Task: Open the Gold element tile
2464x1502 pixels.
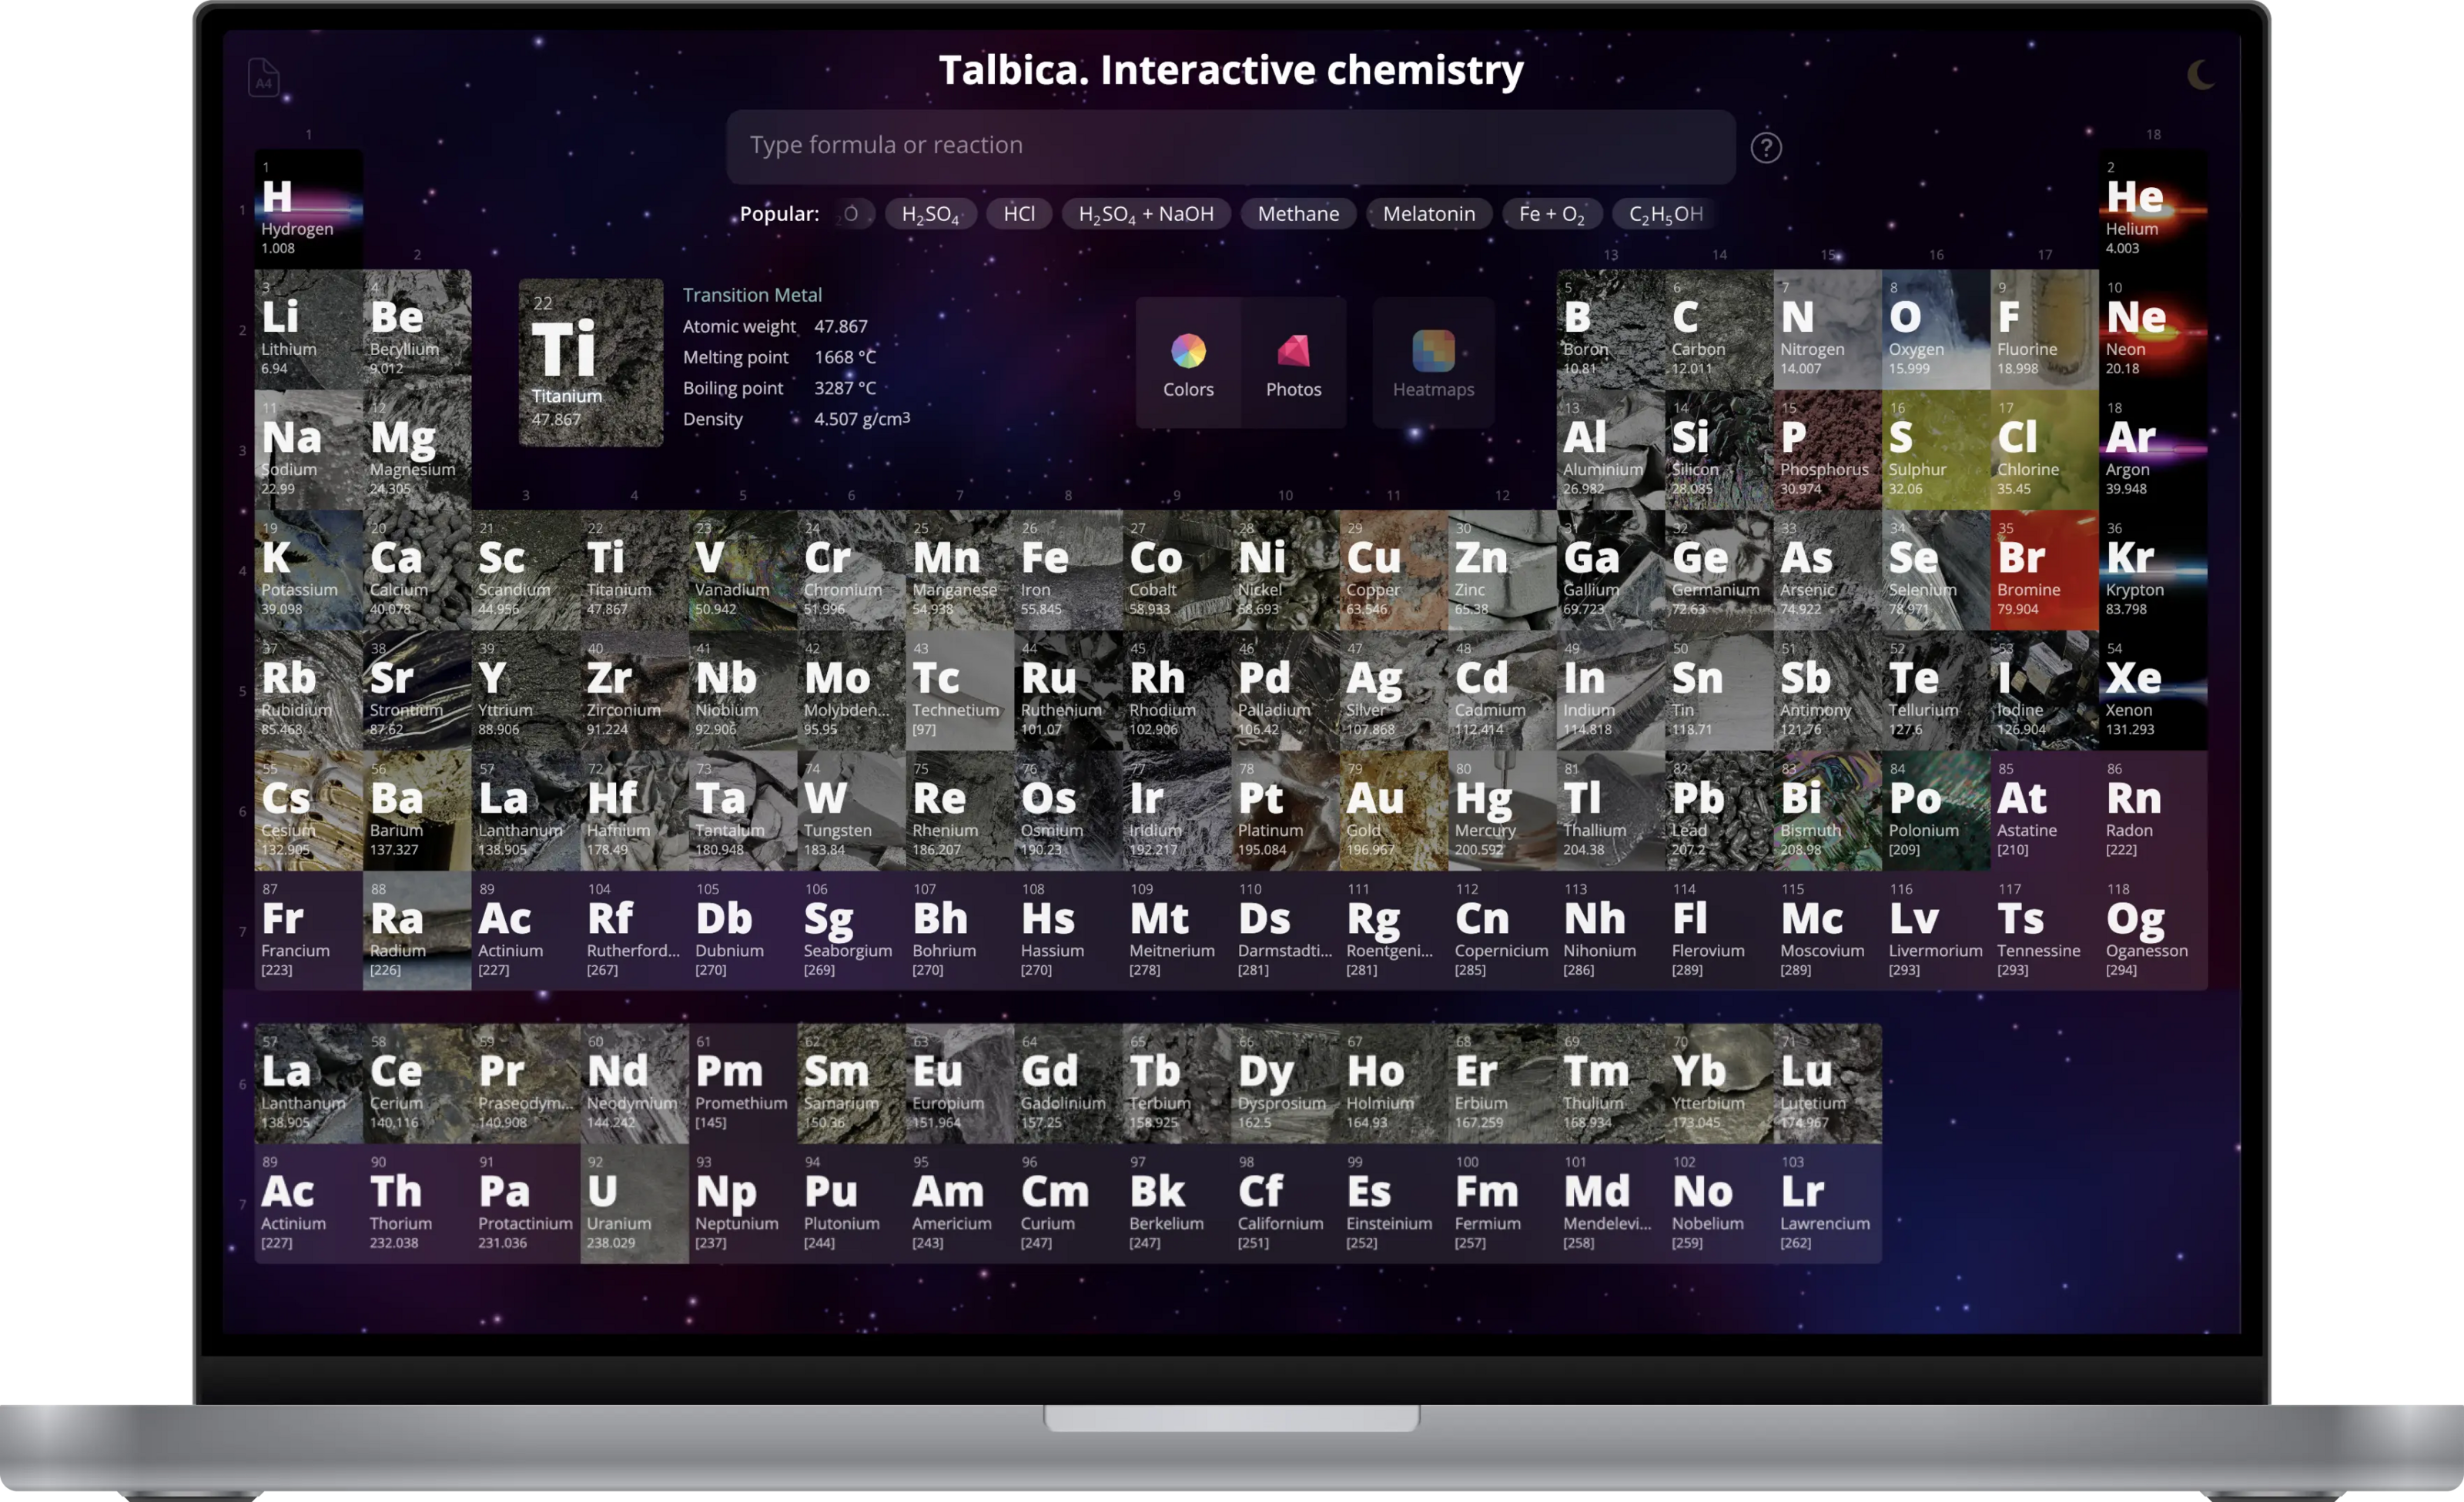Action: (1394, 811)
